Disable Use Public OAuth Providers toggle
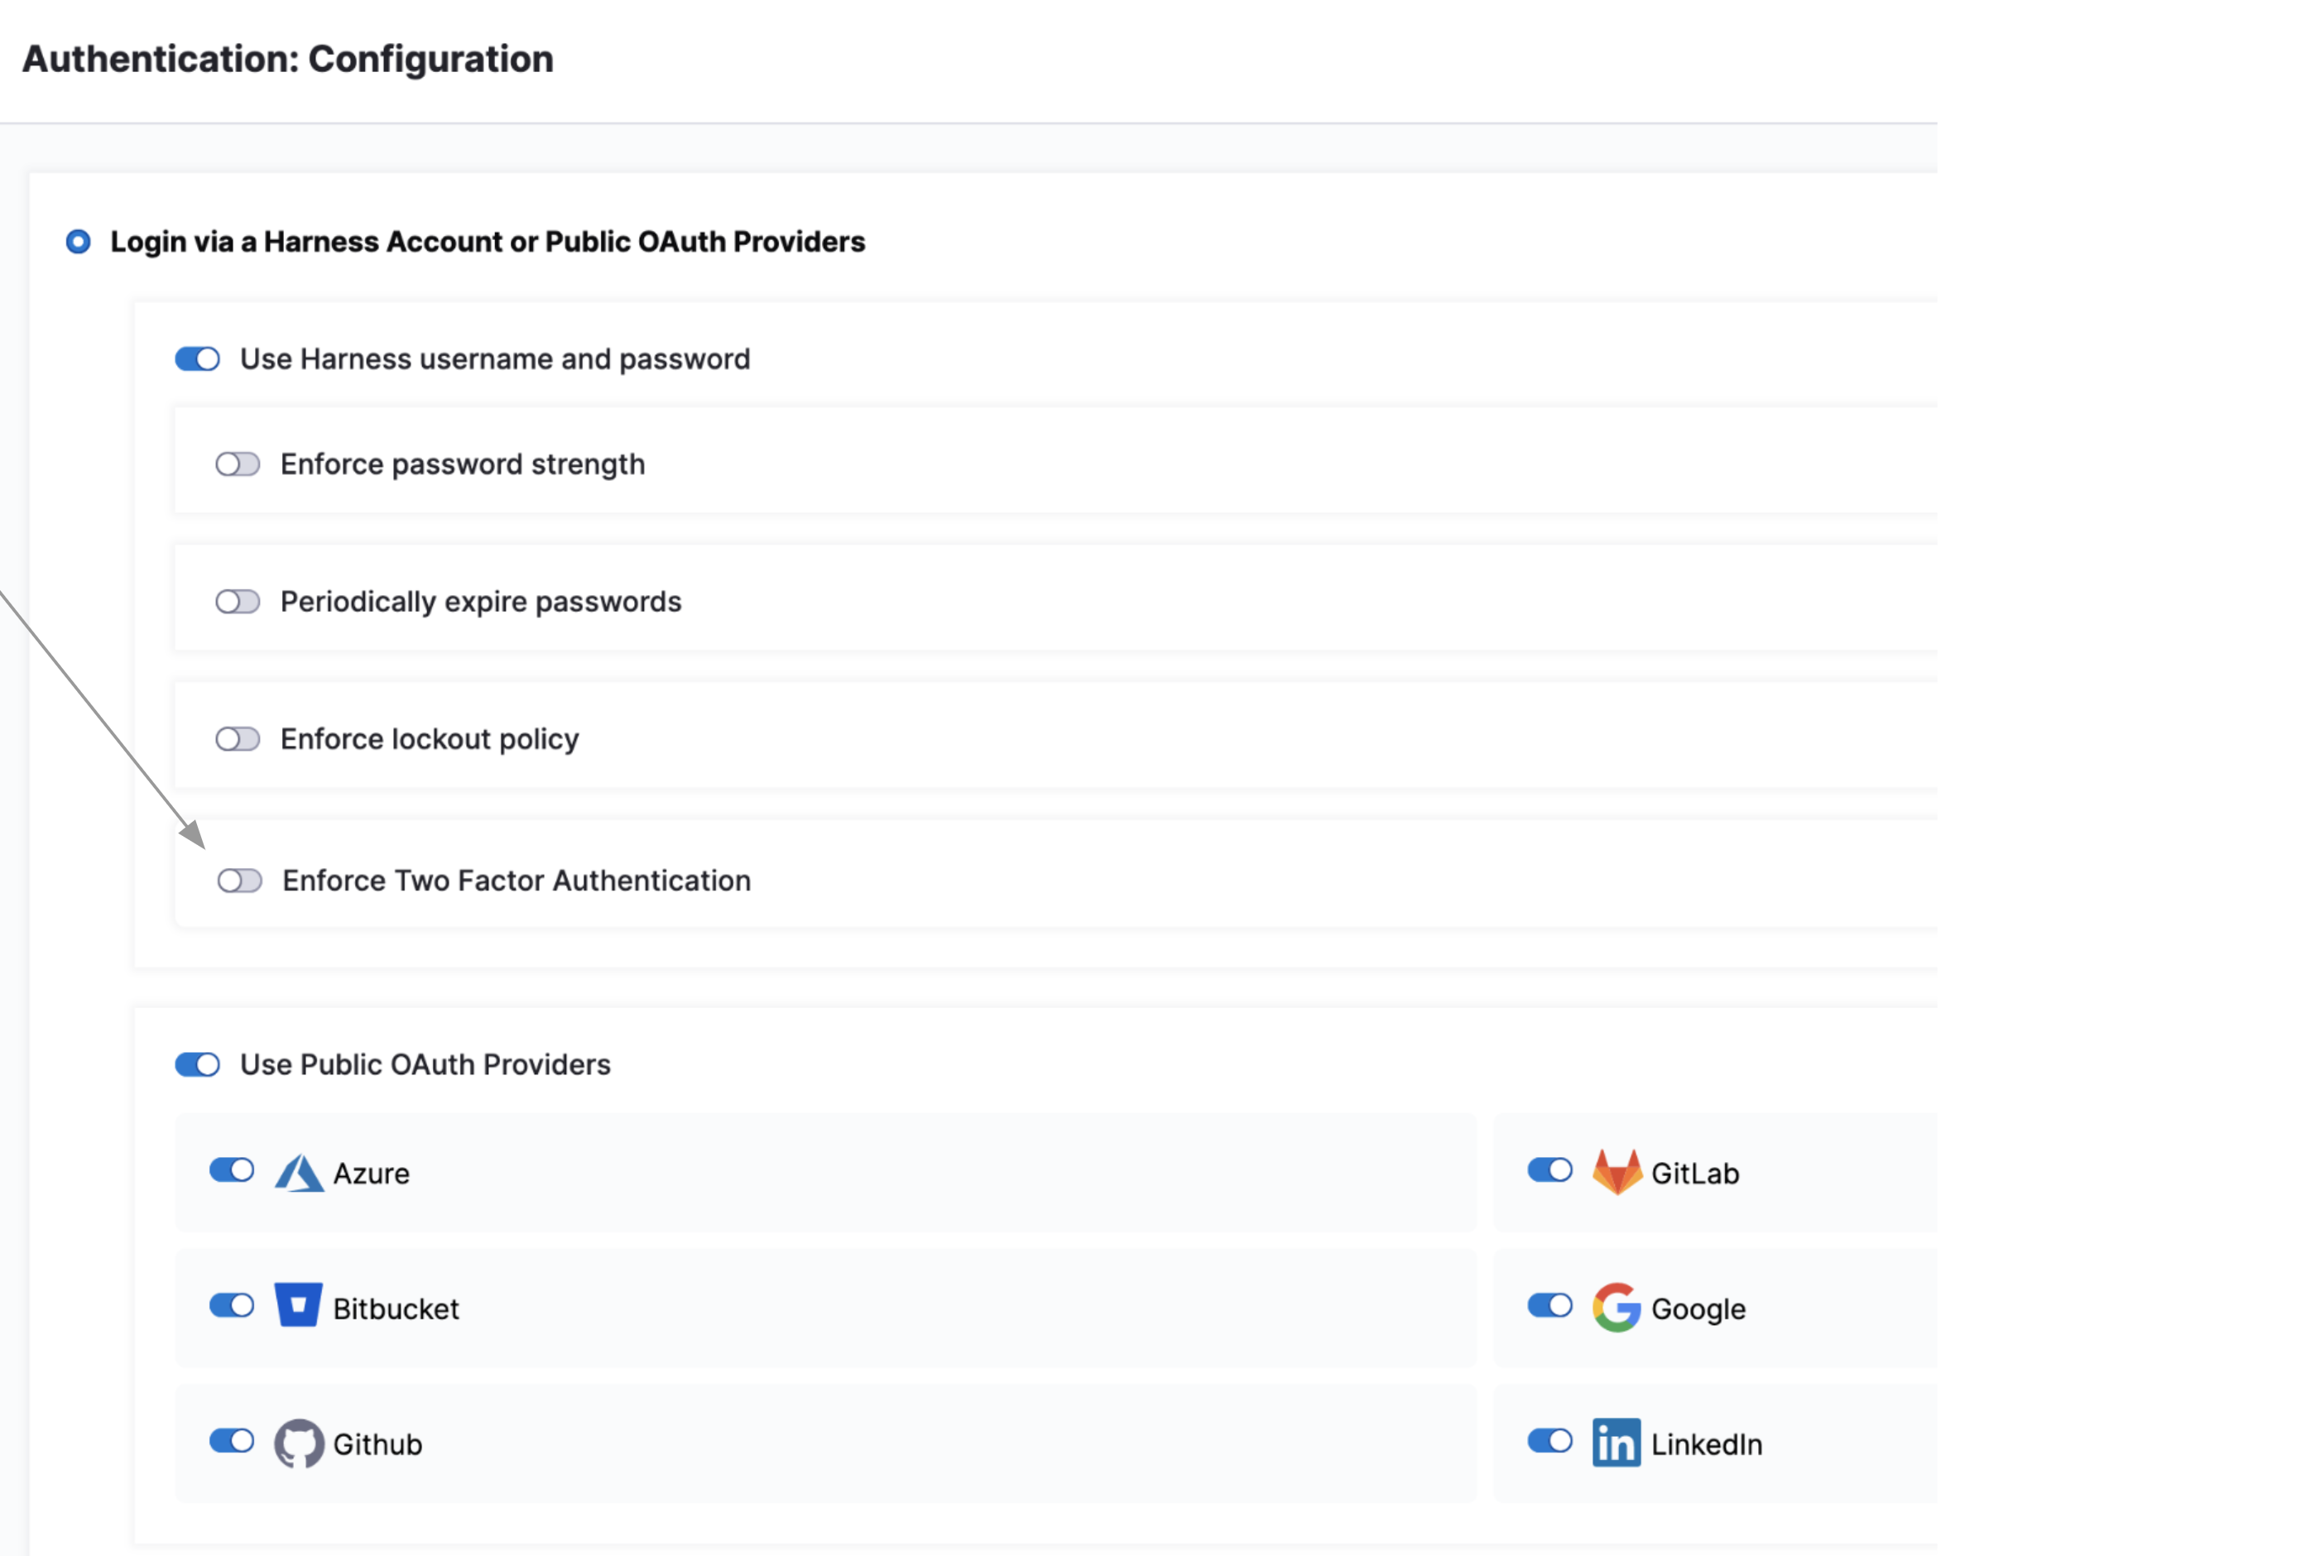 pos(198,1064)
